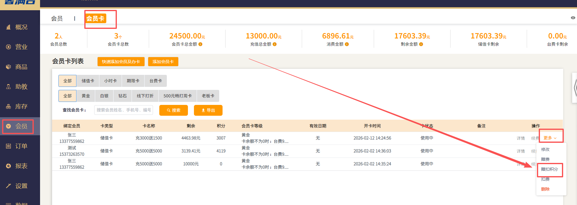Click the 快速添加会员及办卡 button

(121, 62)
